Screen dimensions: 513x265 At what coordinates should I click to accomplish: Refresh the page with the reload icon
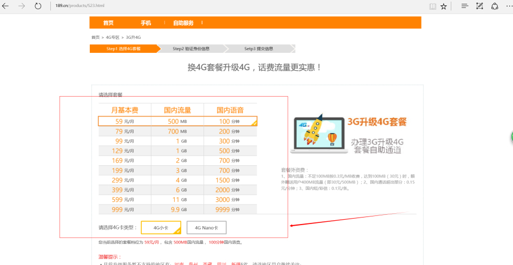(38, 6)
